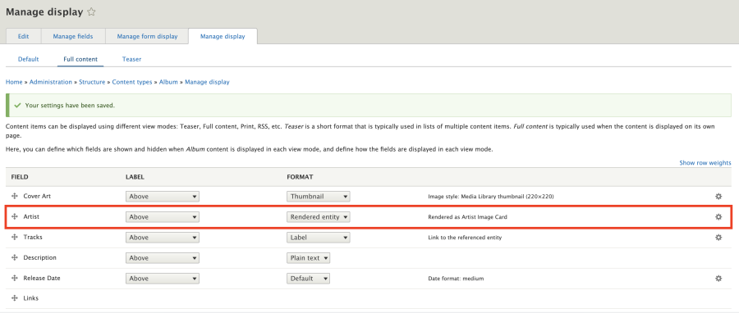Click the Tracks field name

[33, 237]
